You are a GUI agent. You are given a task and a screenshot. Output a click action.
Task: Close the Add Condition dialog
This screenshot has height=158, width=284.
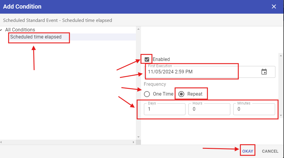(274, 7)
